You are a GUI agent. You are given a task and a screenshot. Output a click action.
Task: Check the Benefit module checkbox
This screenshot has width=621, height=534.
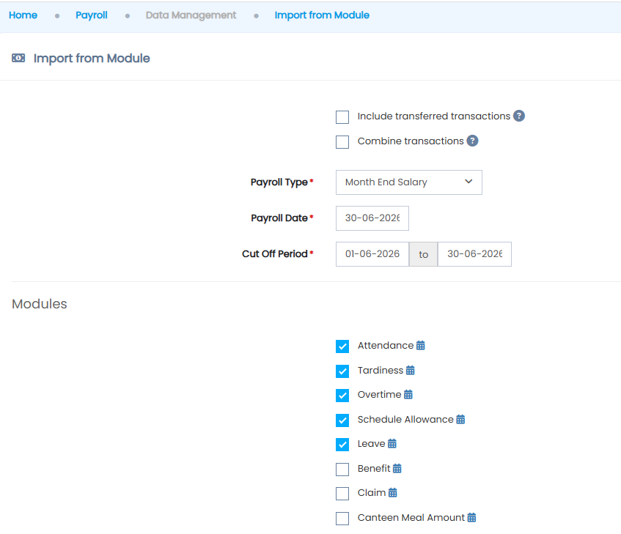point(342,469)
